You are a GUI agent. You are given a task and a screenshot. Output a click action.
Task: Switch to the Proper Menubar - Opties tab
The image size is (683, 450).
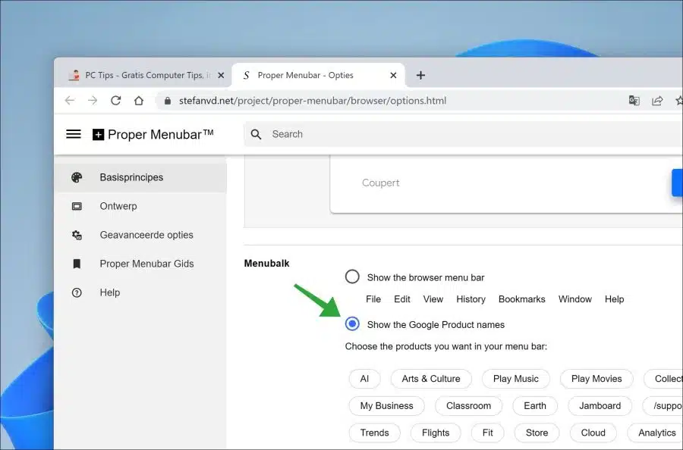(319, 75)
